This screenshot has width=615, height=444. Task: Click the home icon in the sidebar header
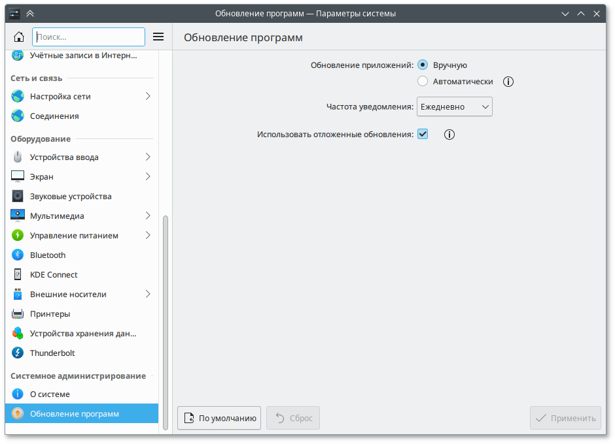point(19,37)
